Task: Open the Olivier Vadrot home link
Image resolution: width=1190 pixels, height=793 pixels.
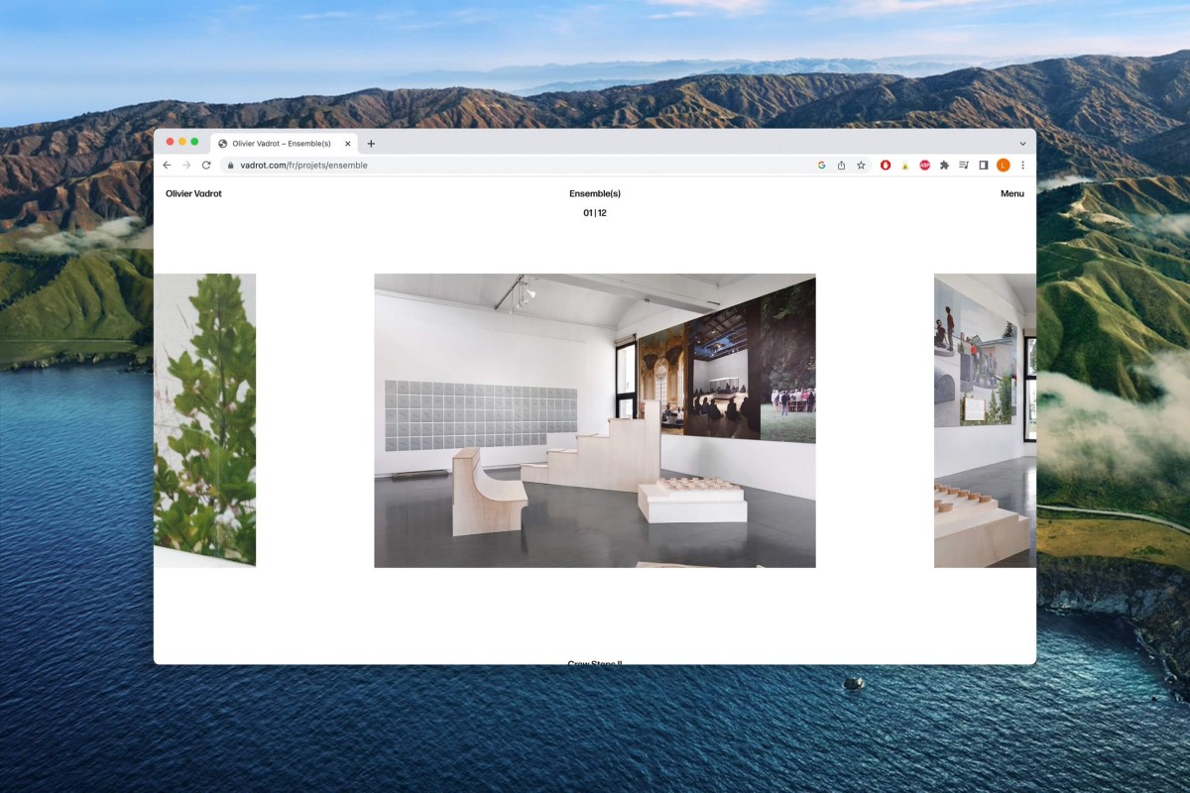Action: tap(193, 194)
